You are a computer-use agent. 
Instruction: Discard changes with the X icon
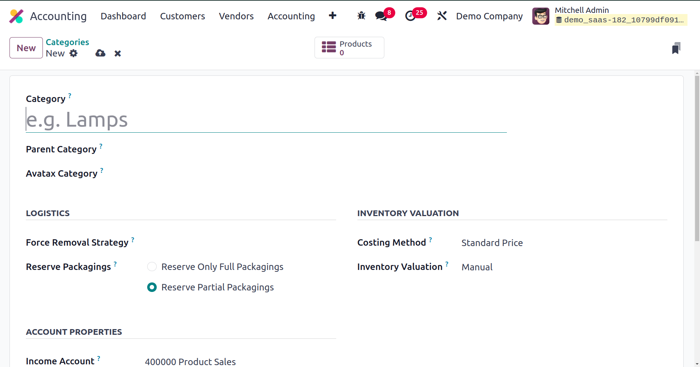pyautogui.click(x=118, y=53)
